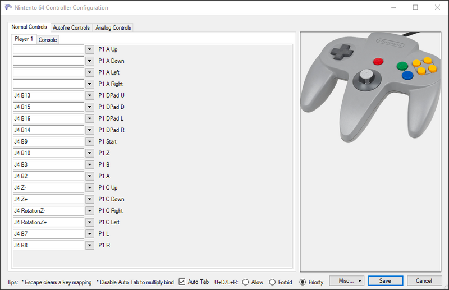Open the P1 C Right dropdown arrow
Image resolution: width=449 pixels, height=290 pixels.
[90, 211]
